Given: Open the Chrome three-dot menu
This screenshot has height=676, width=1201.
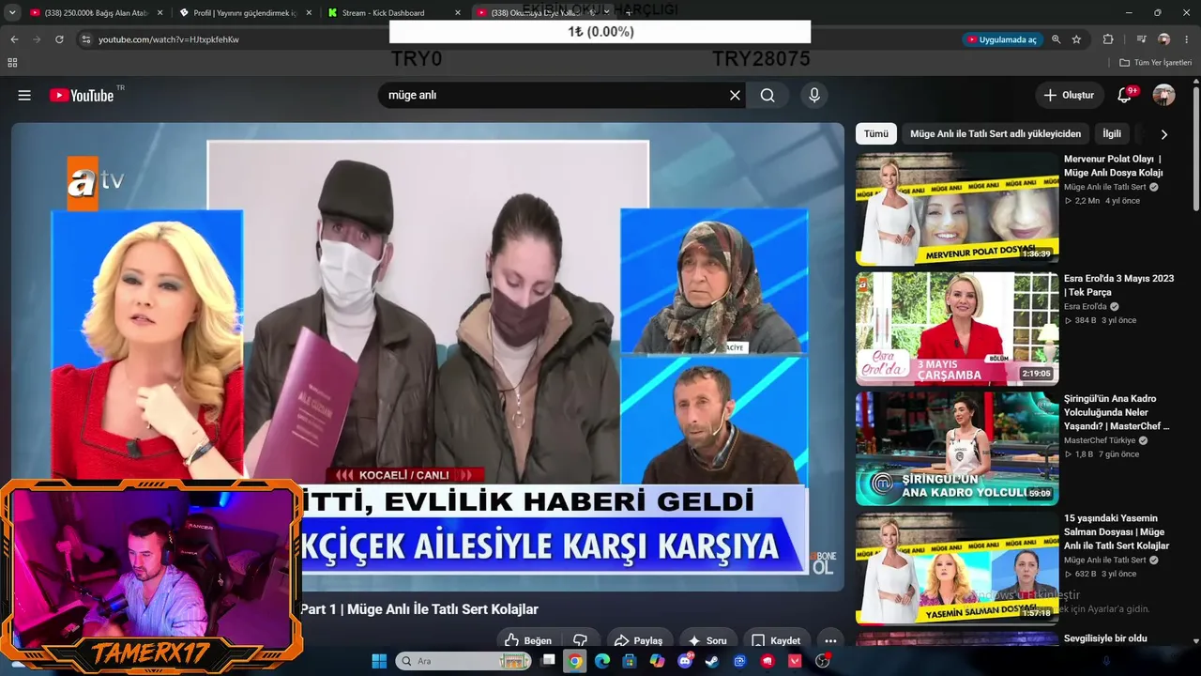Looking at the screenshot, I should click(x=1186, y=39).
